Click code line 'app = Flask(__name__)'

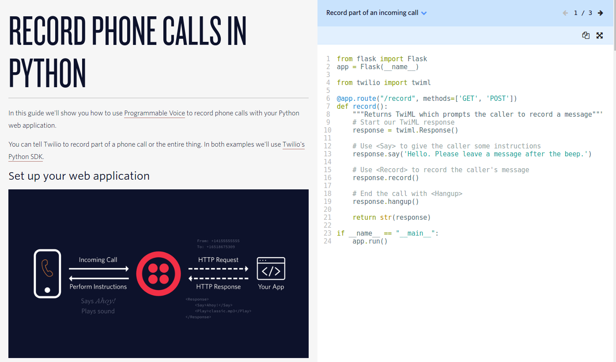[378, 67]
